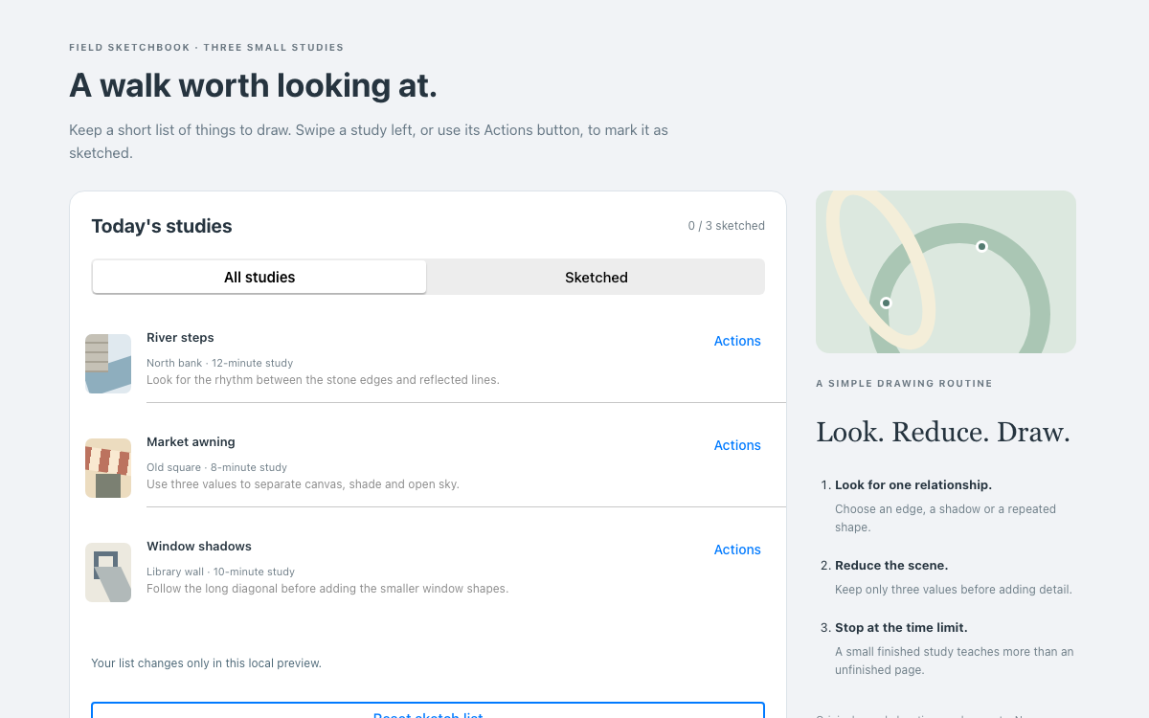
Task: Click the River steps description about stone edges
Action: pos(323,380)
